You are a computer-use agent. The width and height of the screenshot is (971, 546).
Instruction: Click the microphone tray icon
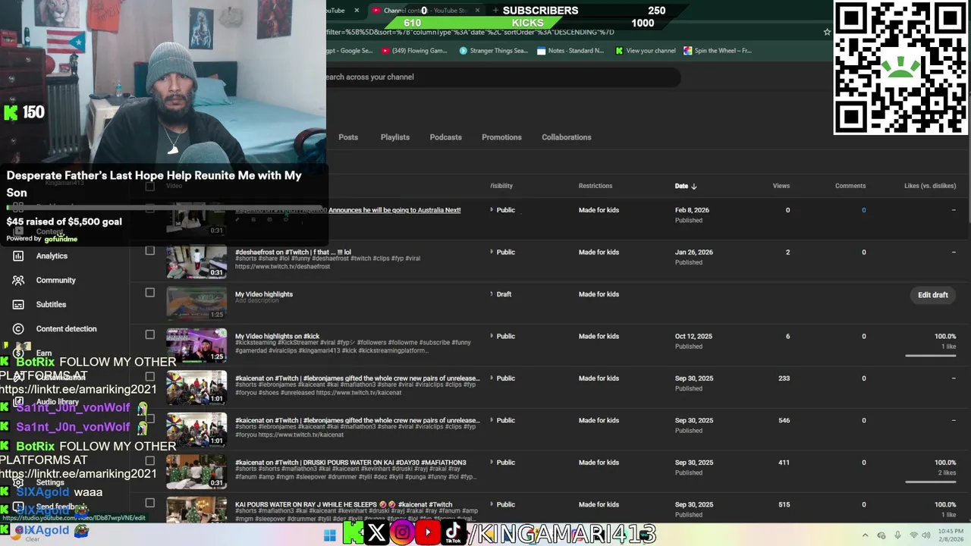pyautogui.click(x=897, y=535)
